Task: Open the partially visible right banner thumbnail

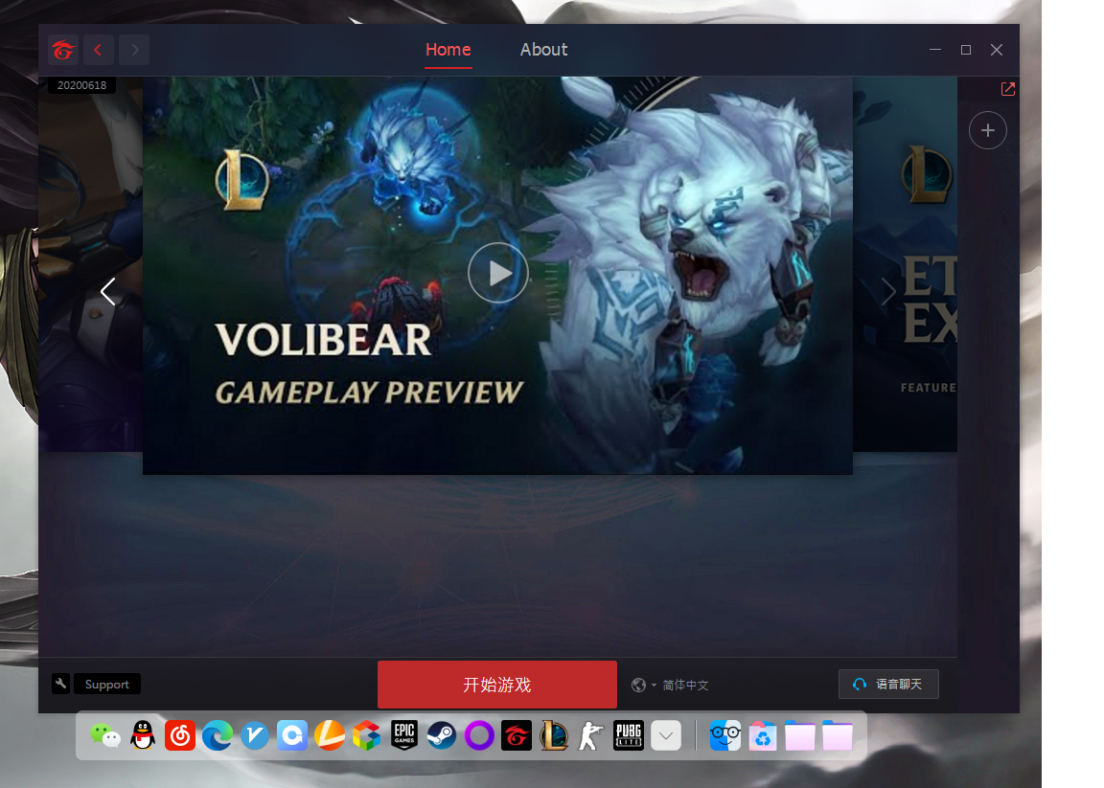Action: click(905, 264)
